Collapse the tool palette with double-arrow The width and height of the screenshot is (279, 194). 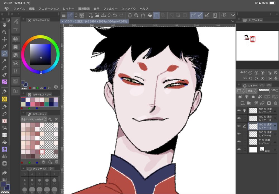pos(2,14)
